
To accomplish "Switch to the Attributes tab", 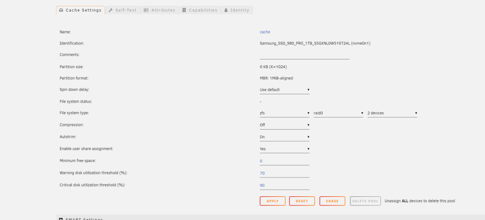I will click(x=159, y=10).
